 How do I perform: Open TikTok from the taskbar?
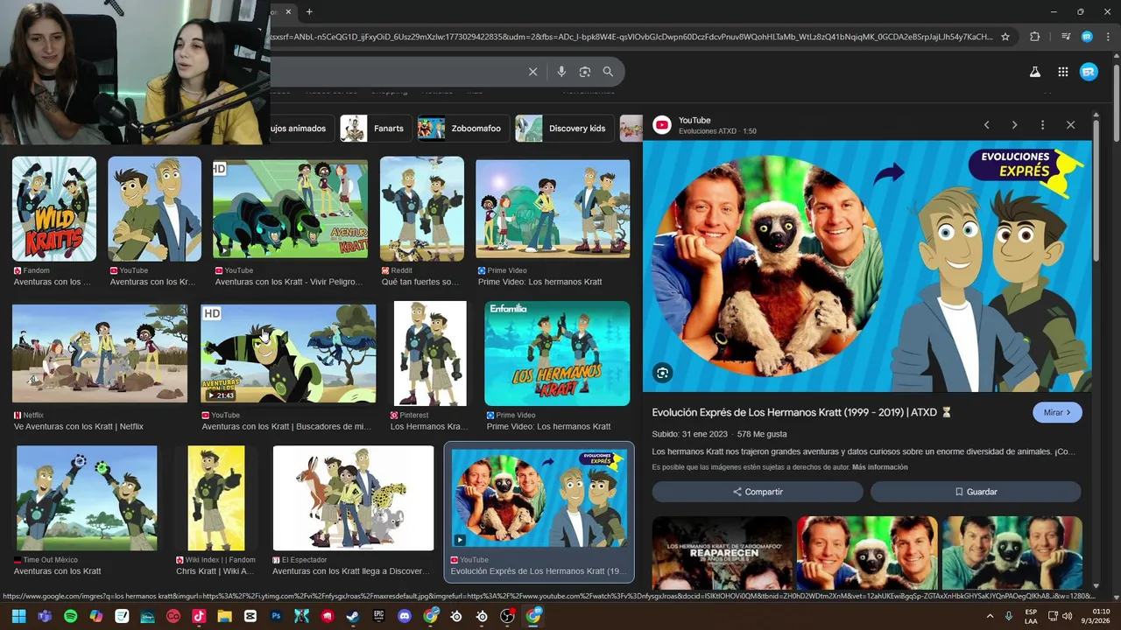click(x=199, y=616)
